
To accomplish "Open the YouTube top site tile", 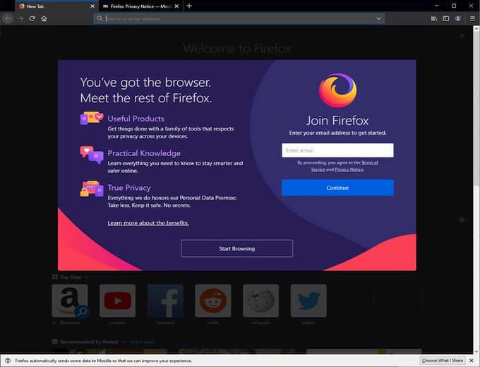I will coord(118,301).
